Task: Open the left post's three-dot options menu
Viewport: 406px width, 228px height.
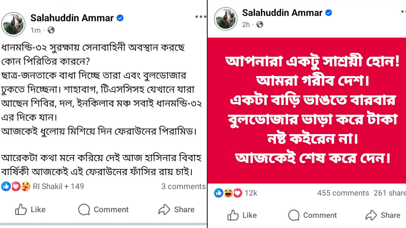Action: 200,17
